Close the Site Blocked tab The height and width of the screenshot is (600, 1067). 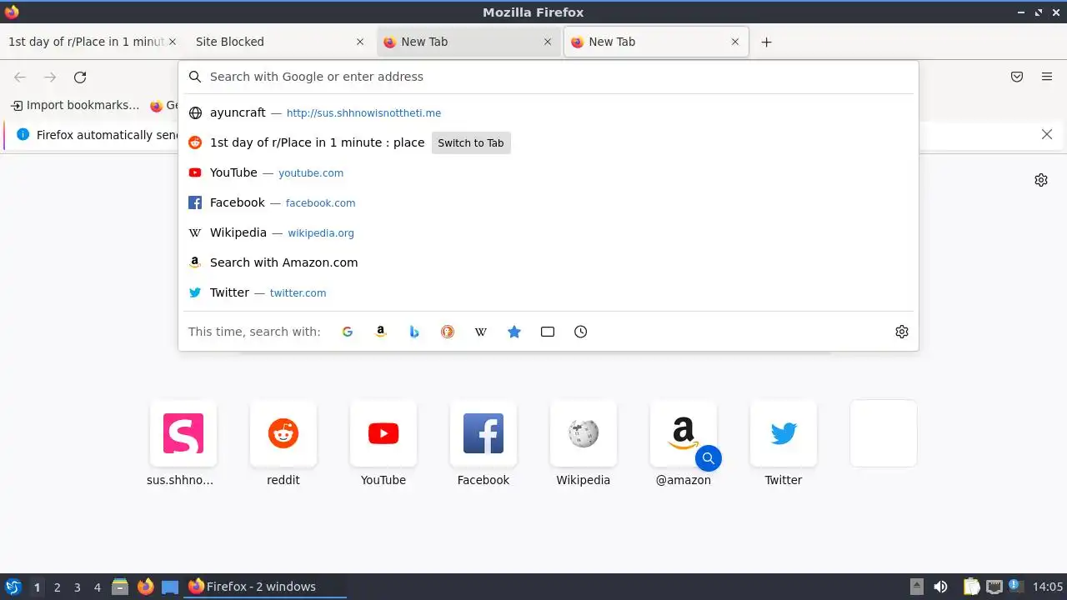click(360, 42)
